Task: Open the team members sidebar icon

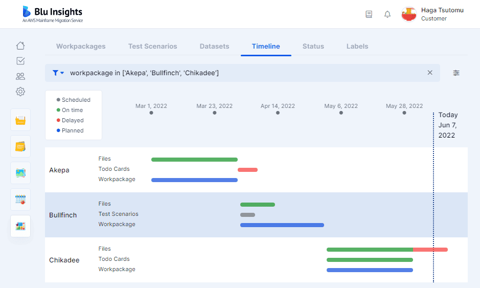Action: pyautogui.click(x=20, y=76)
